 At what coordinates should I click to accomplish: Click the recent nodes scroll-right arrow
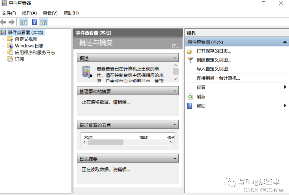click(x=171, y=142)
